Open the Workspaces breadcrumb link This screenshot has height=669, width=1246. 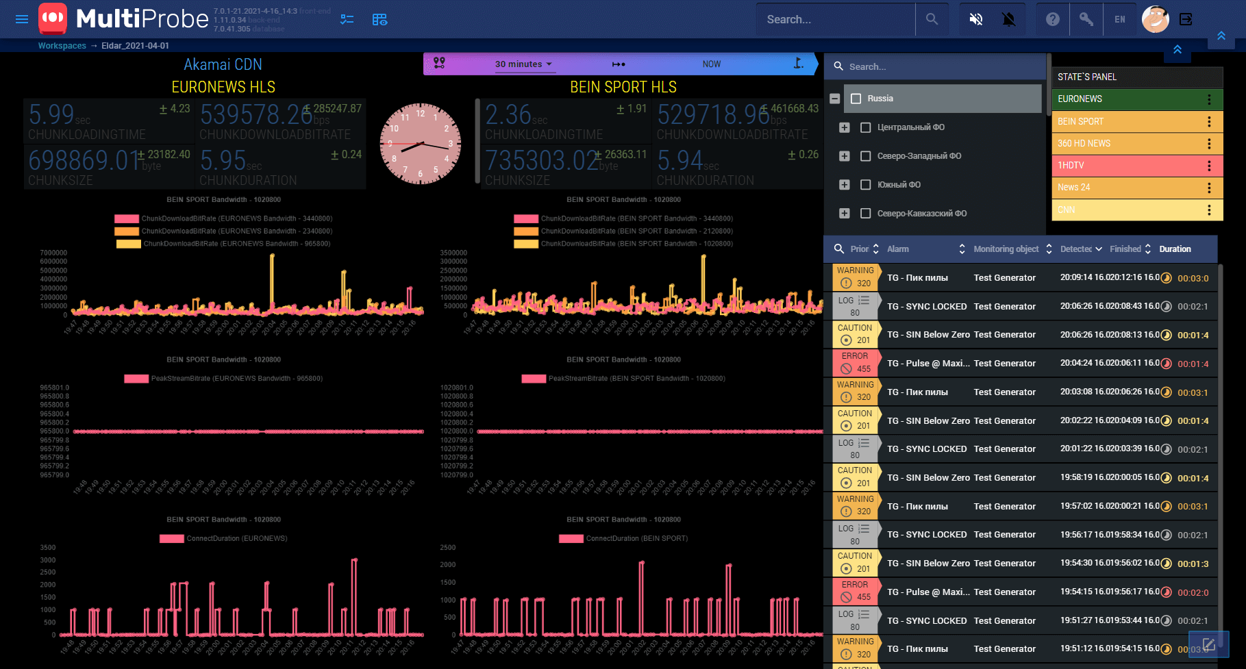(62, 46)
